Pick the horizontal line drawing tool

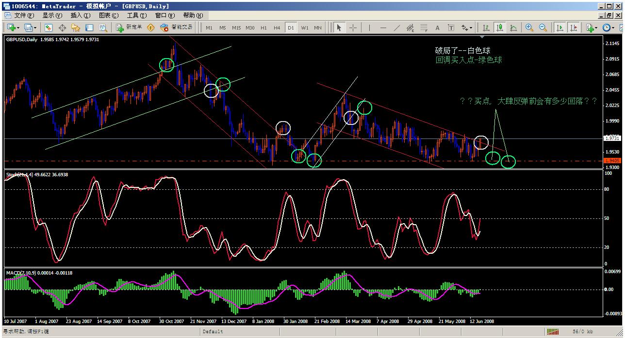pyautogui.click(x=383, y=28)
